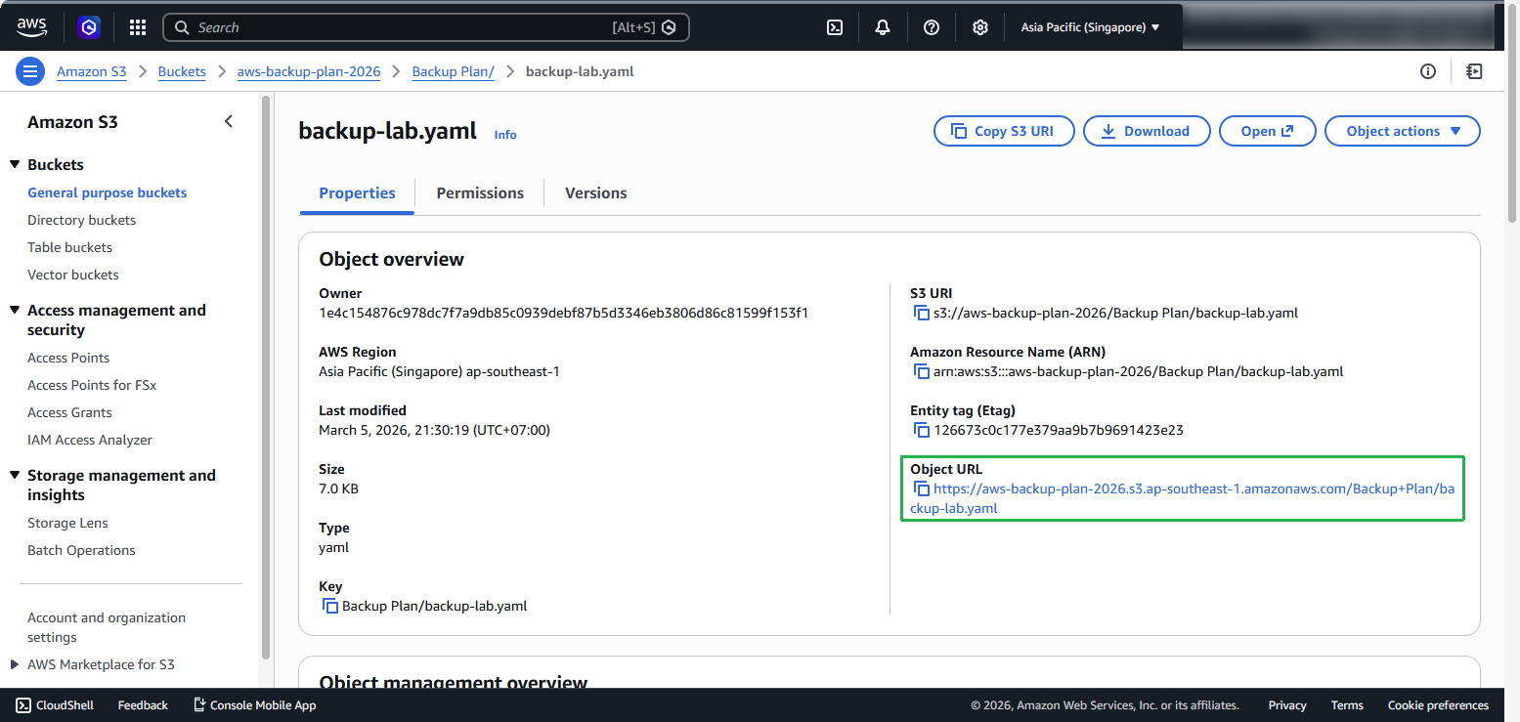This screenshot has height=722, width=1520.
Task: Expand AWS Marketplace for S3
Action: click(15, 664)
